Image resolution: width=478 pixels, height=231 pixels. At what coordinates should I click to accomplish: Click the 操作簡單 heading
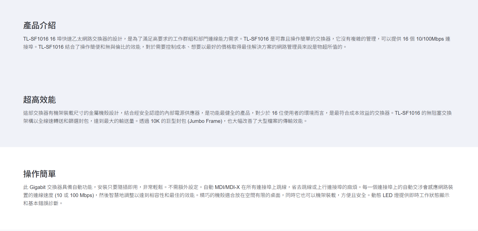(x=40, y=174)
